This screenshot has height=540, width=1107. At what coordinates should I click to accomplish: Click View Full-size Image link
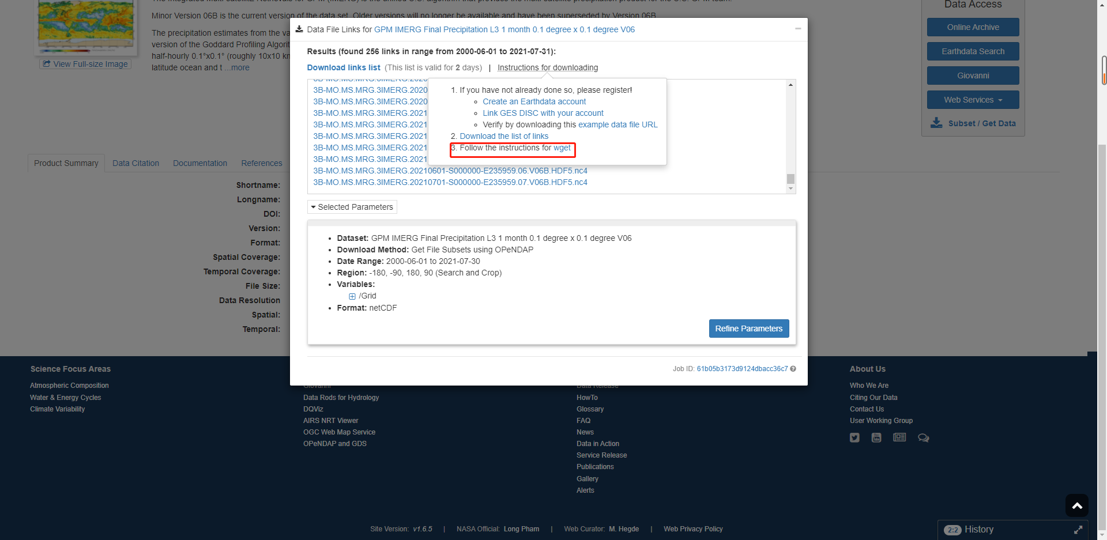85,64
